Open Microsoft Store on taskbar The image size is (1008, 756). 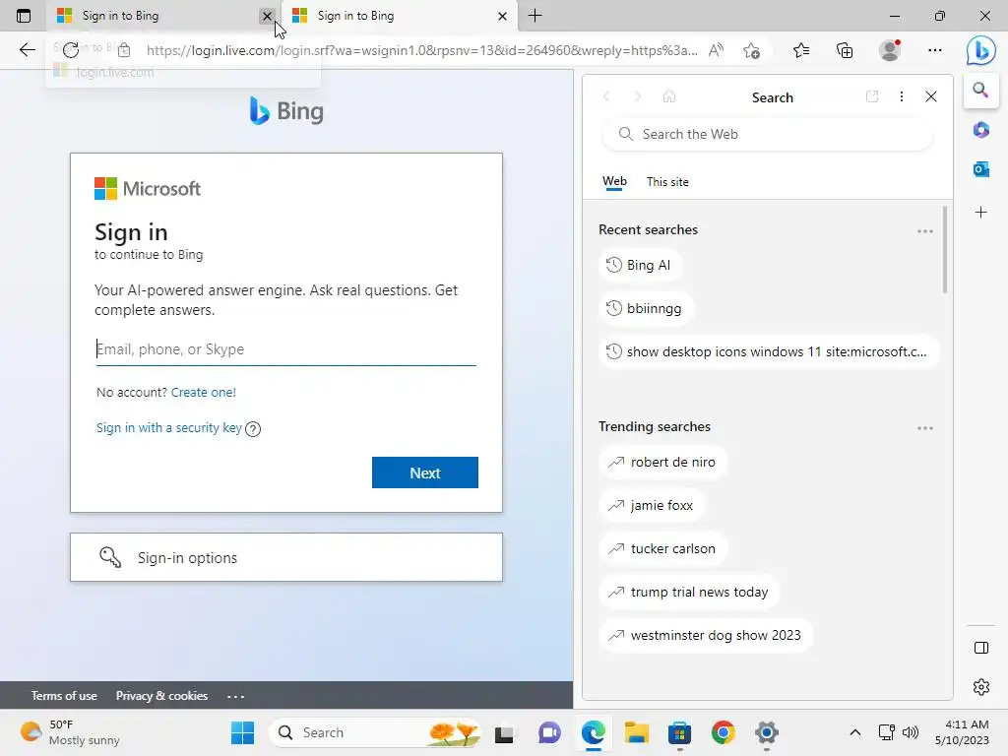(x=679, y=732)
